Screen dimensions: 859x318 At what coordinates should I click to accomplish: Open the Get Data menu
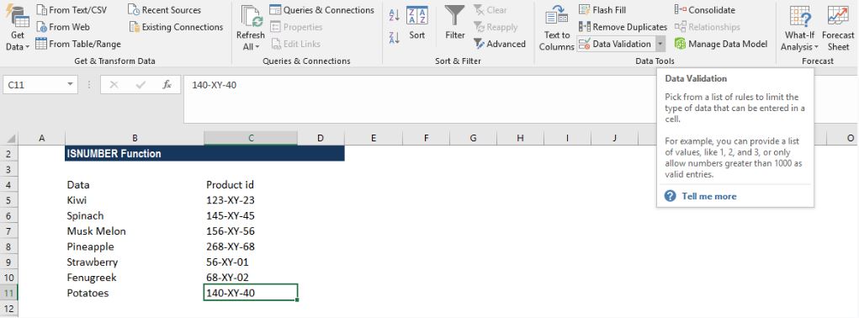coord(18,28)
